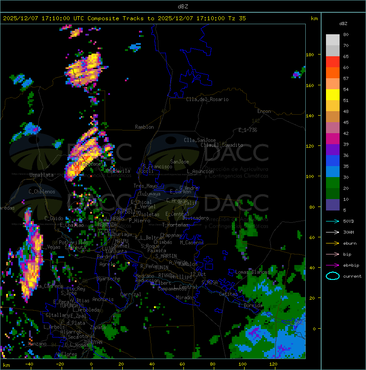Click the '42' value on color scale

point(346,133)
